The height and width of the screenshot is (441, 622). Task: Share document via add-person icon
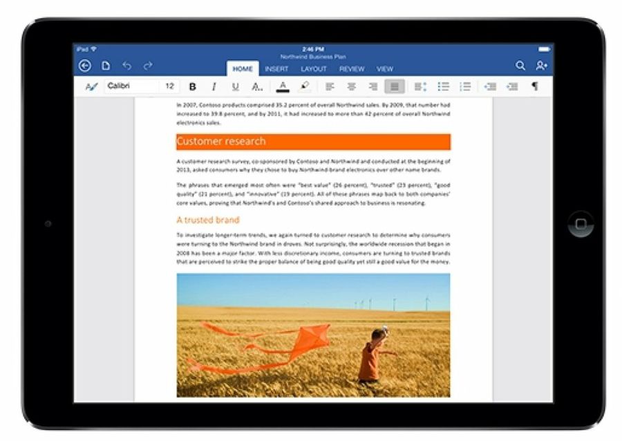point(541,66)
